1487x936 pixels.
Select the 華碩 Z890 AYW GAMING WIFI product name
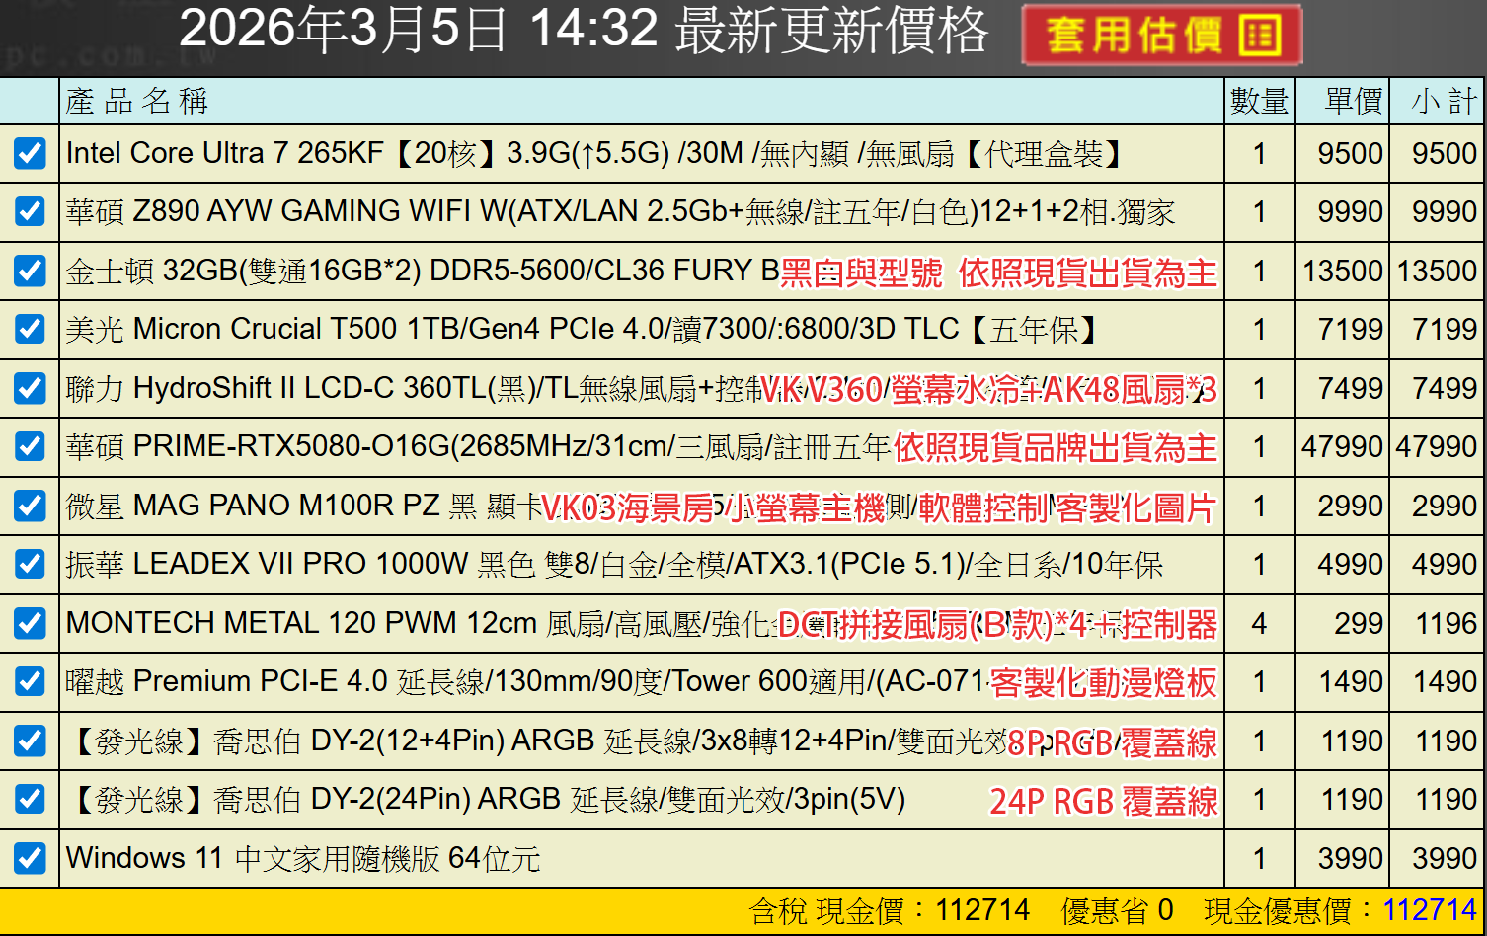tap(620, 211)
